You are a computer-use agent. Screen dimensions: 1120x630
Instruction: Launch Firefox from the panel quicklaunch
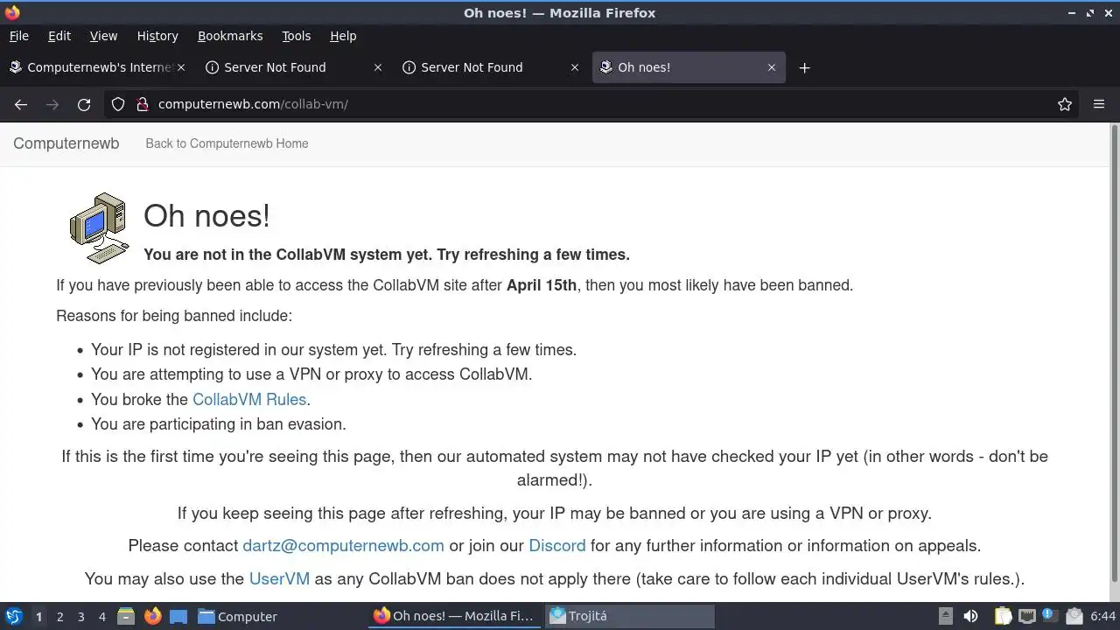point(153,617)
